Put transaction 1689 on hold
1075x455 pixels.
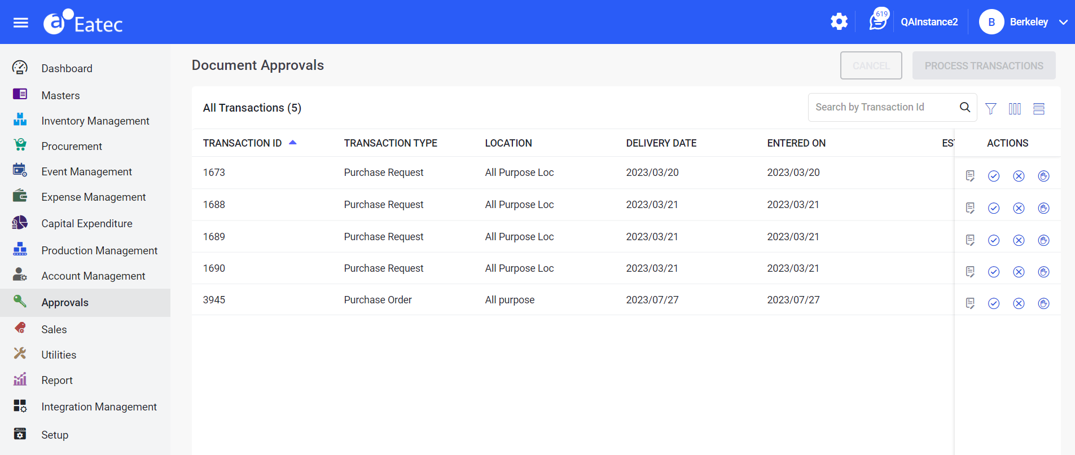coord(1043,241)
